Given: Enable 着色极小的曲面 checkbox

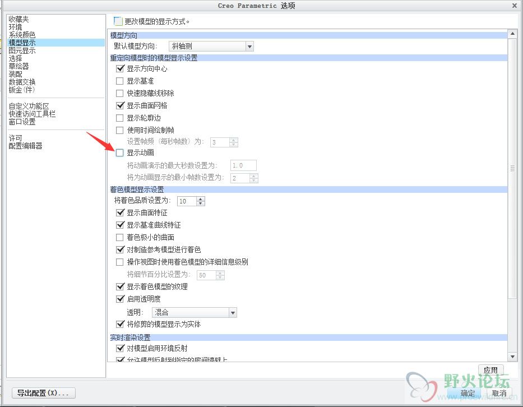Looking at the screenshot, I should point(120,238).
